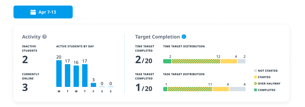This screenshot has height=107, width=305.
Task: Click gray not-started segment in task target bar
Action: (237, 89)
